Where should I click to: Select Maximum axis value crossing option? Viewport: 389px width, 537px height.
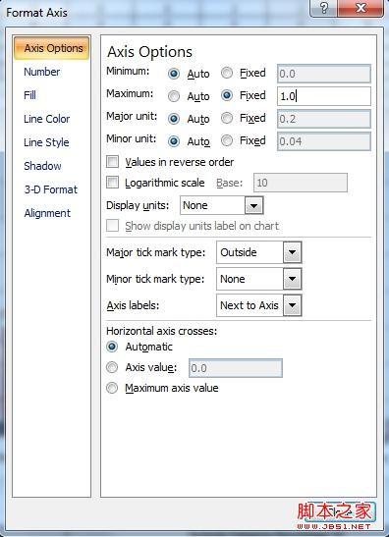[112, 388]
